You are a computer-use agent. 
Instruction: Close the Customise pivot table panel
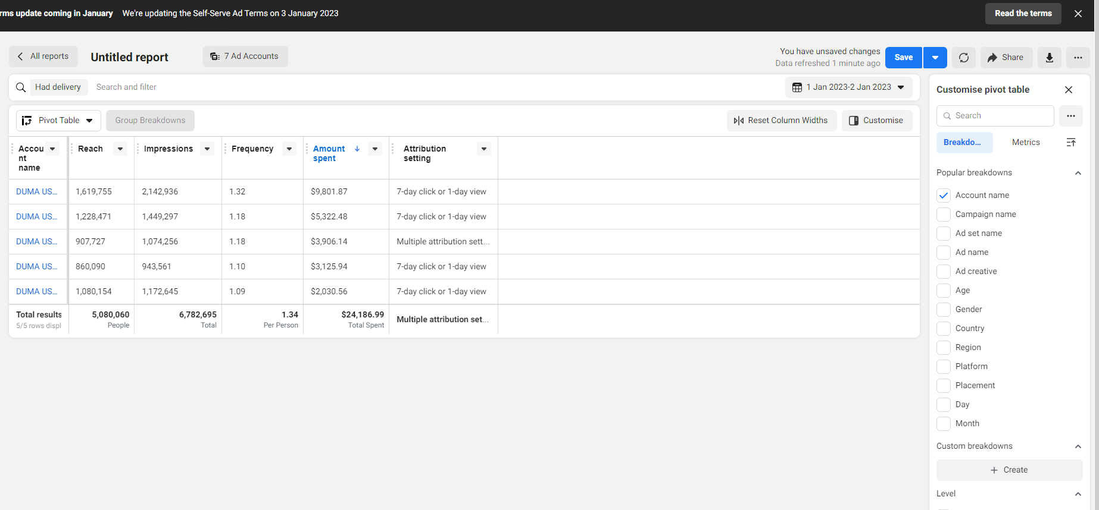(1069, 90)
